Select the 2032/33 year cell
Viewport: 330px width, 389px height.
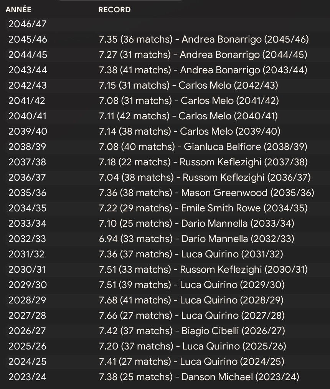pos(27,239)
